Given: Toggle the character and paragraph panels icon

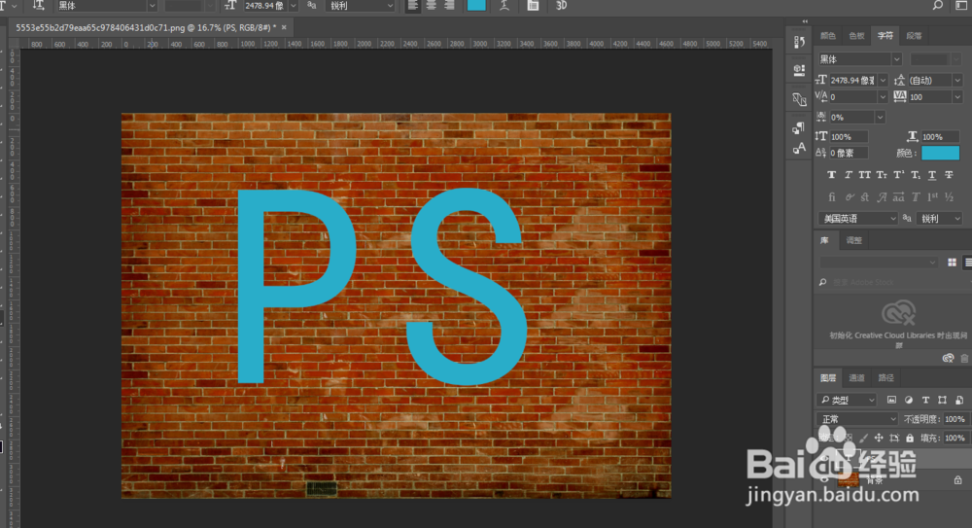Looking at the screenshot, I should 533,6.
